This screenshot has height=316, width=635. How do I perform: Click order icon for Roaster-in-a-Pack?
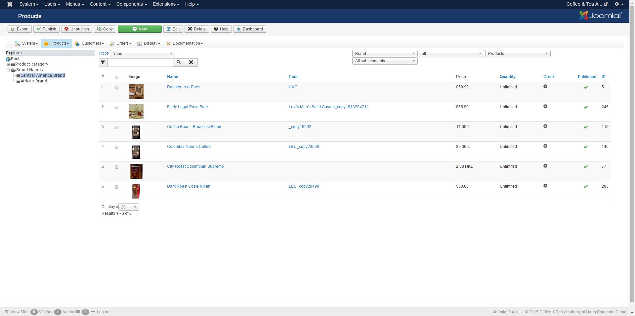545,87
